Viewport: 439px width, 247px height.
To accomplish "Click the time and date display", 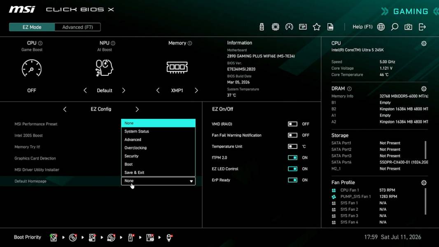I will coord(392,237).
